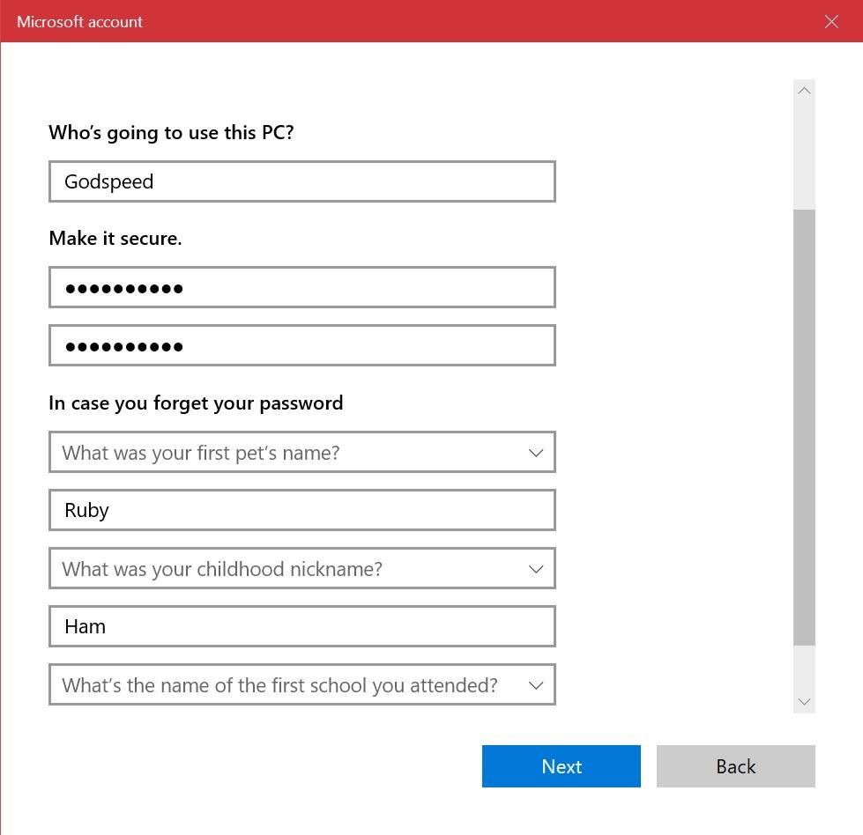Click the password confirmation field
The image size is (863, 835).
pyautogui.click(x=302, y=345)
